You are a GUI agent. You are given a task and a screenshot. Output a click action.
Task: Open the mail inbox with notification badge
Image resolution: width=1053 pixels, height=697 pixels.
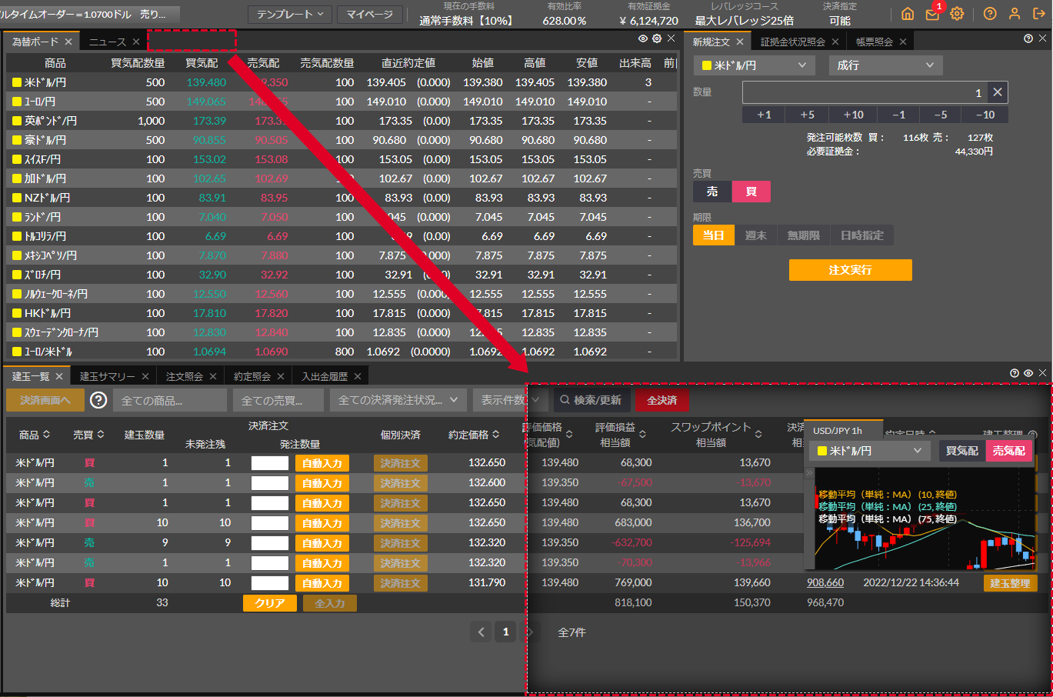click(x=932, y=14)
